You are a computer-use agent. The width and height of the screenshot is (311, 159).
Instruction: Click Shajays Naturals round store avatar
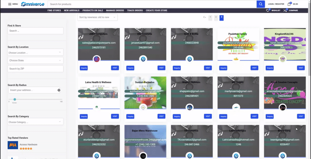(x=190, y=107)
